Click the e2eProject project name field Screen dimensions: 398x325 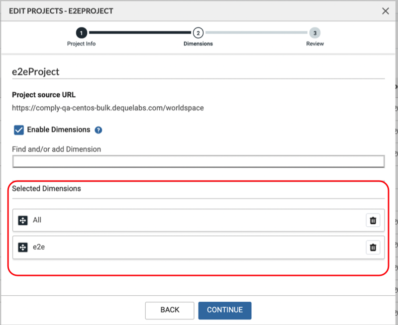point(198,72)
